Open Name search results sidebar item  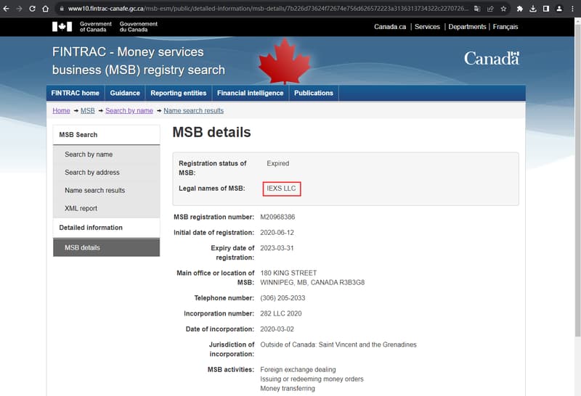coord(107,190)
